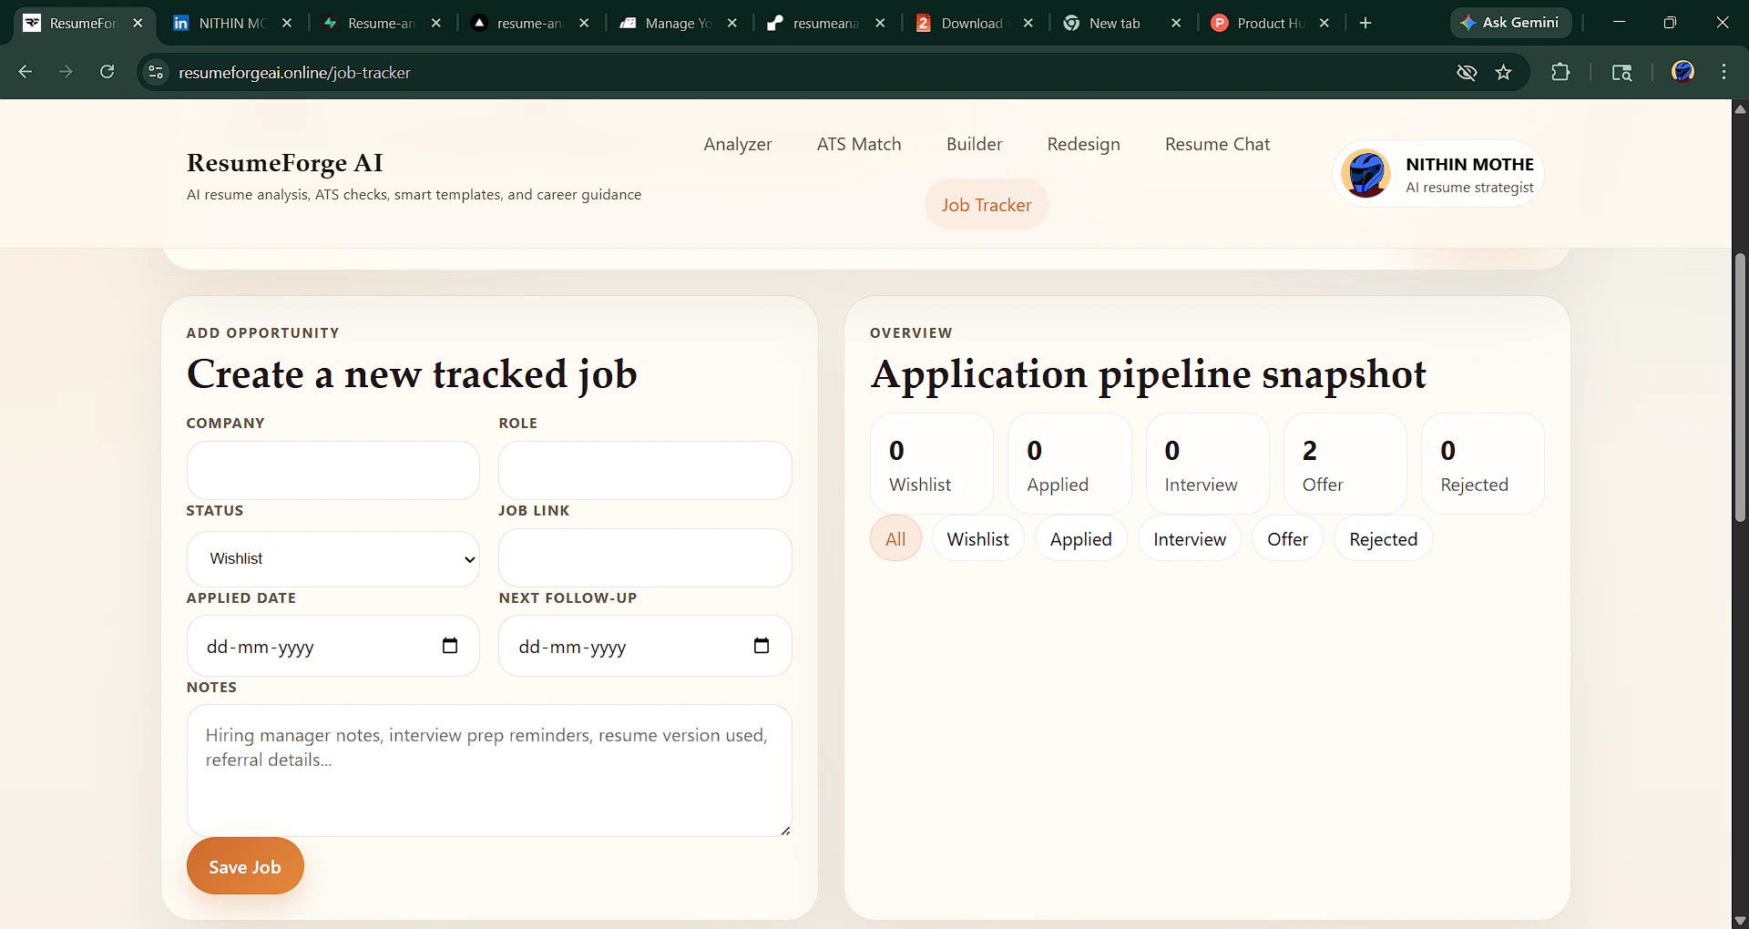Click the browser forward arrow
This screenshot has width=1749, height=929.
[x=66, y=72]
